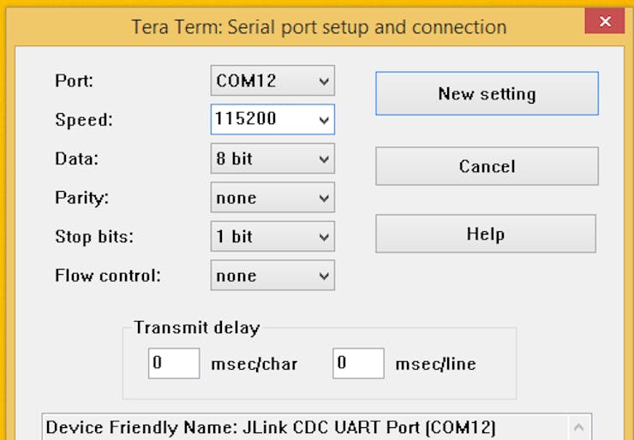The width and height of the screenshot is (634, 440).
Task: Open Help for serial port setup
Action: pyautogui.click(x=485, y=234)
